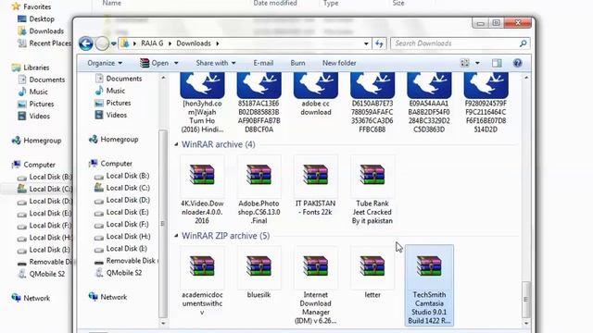Click the Date modified column header behind
The height and width of the screenshot is (333, 593).
[x=275, y=3]
